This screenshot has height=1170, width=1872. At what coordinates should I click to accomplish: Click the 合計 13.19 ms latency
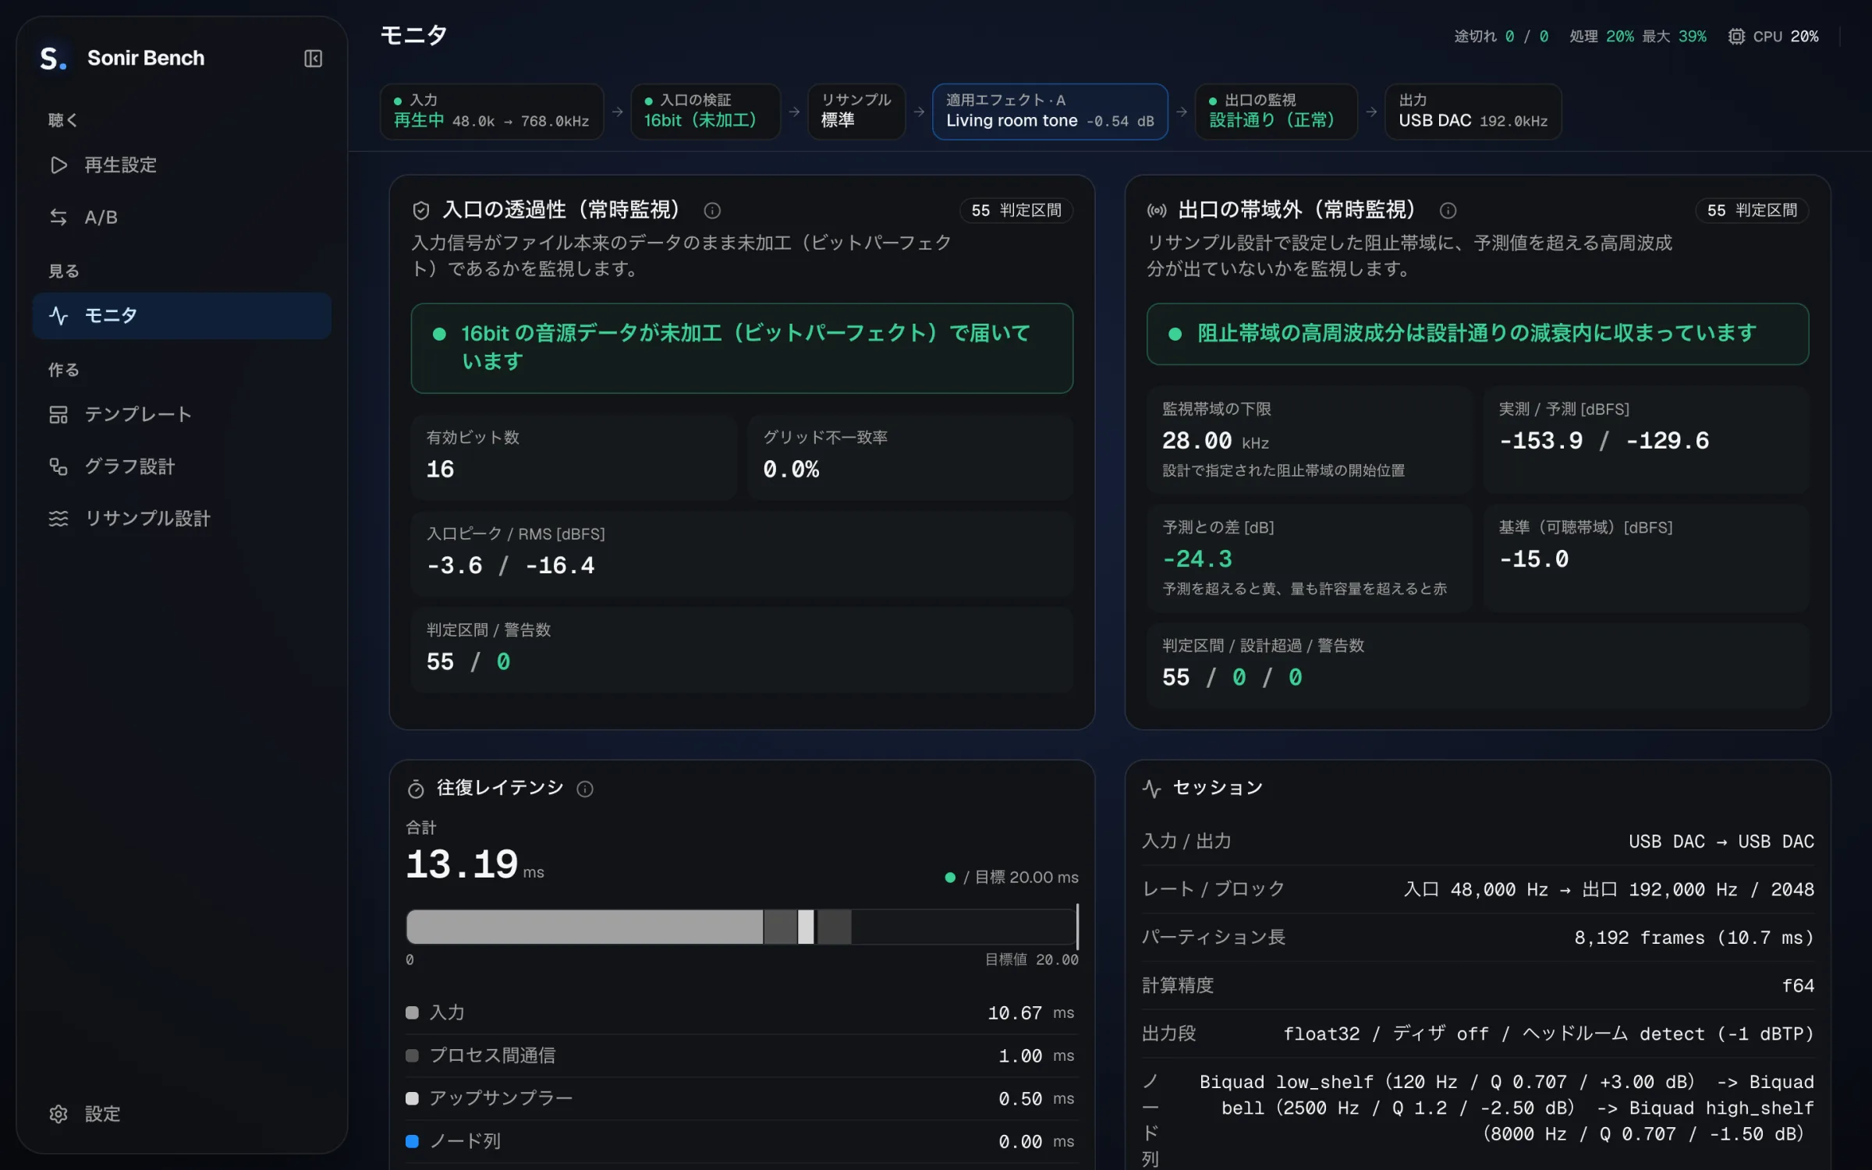click(475, 864)
